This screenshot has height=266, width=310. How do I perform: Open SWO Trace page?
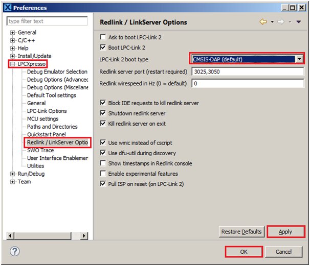(40, 150)
